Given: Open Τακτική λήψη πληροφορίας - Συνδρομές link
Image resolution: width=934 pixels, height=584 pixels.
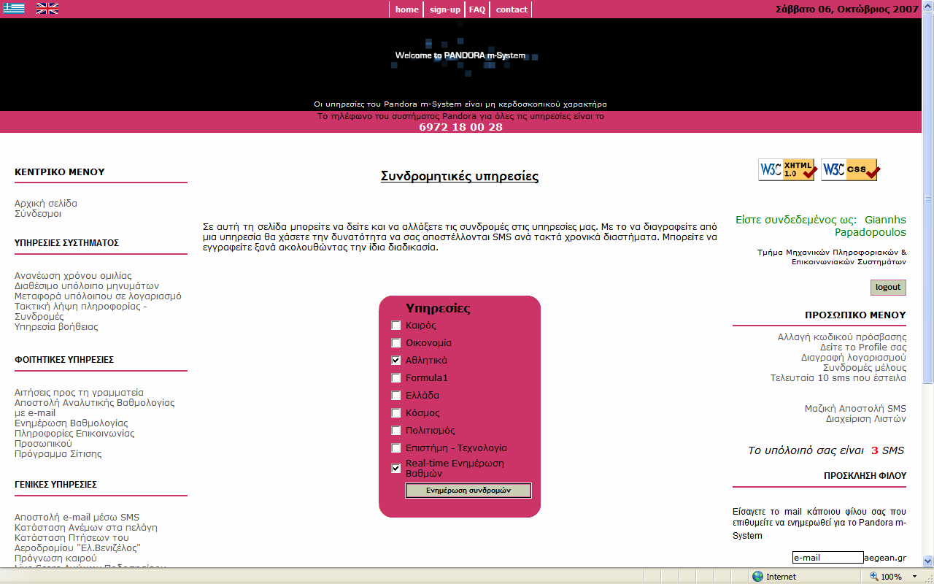Looking at the screenshot, I should [x=81, y=312].
